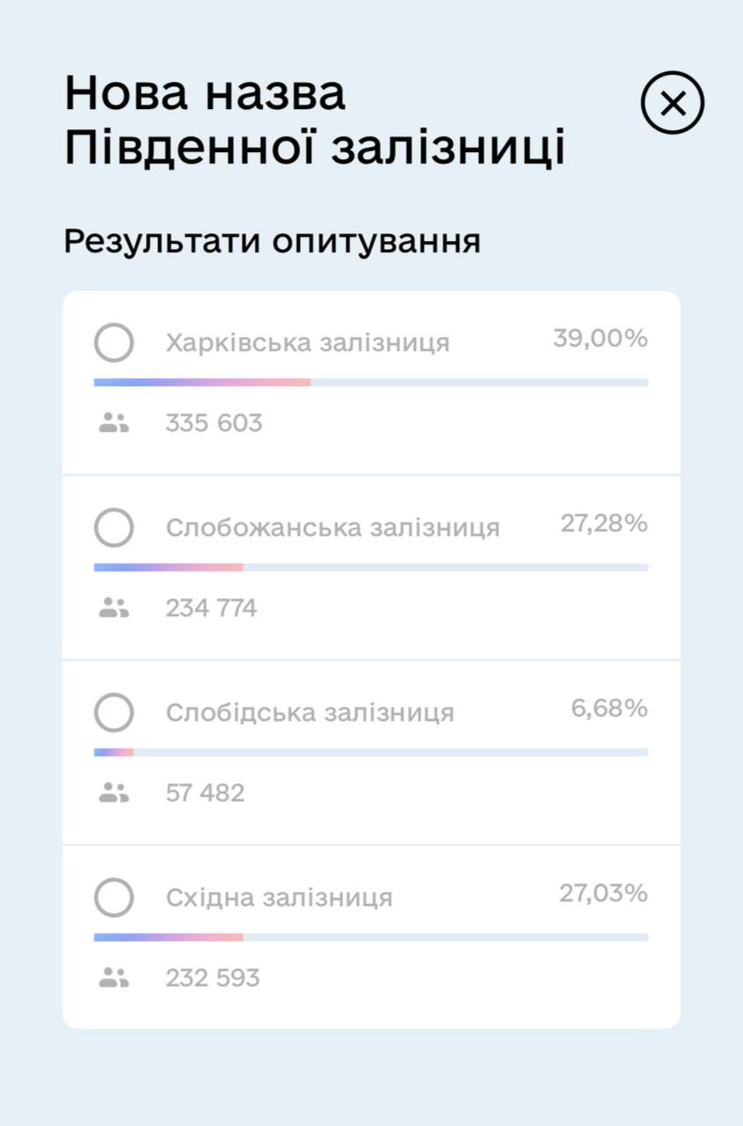Select the Харківська залізниця radio button
Image resolution: width=743 pixels, height=1126 pixels.
114,342
